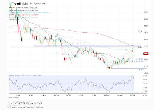Screen dimensions: 154x110
Task: Click the 80.00 price axis value
Action: point(146,26)
